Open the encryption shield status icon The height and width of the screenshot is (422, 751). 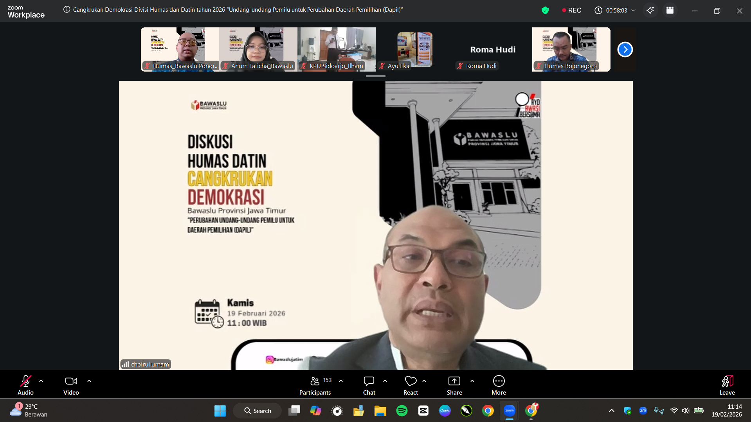coord(545,10)
